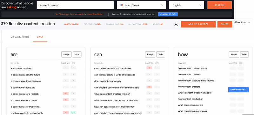Click 'can onlyfans content creators see who paid'

click(x=117, y=88)
